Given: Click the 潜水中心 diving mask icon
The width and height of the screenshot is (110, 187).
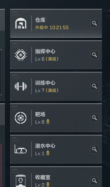Looking at the screenshot, I should point(21,149).
